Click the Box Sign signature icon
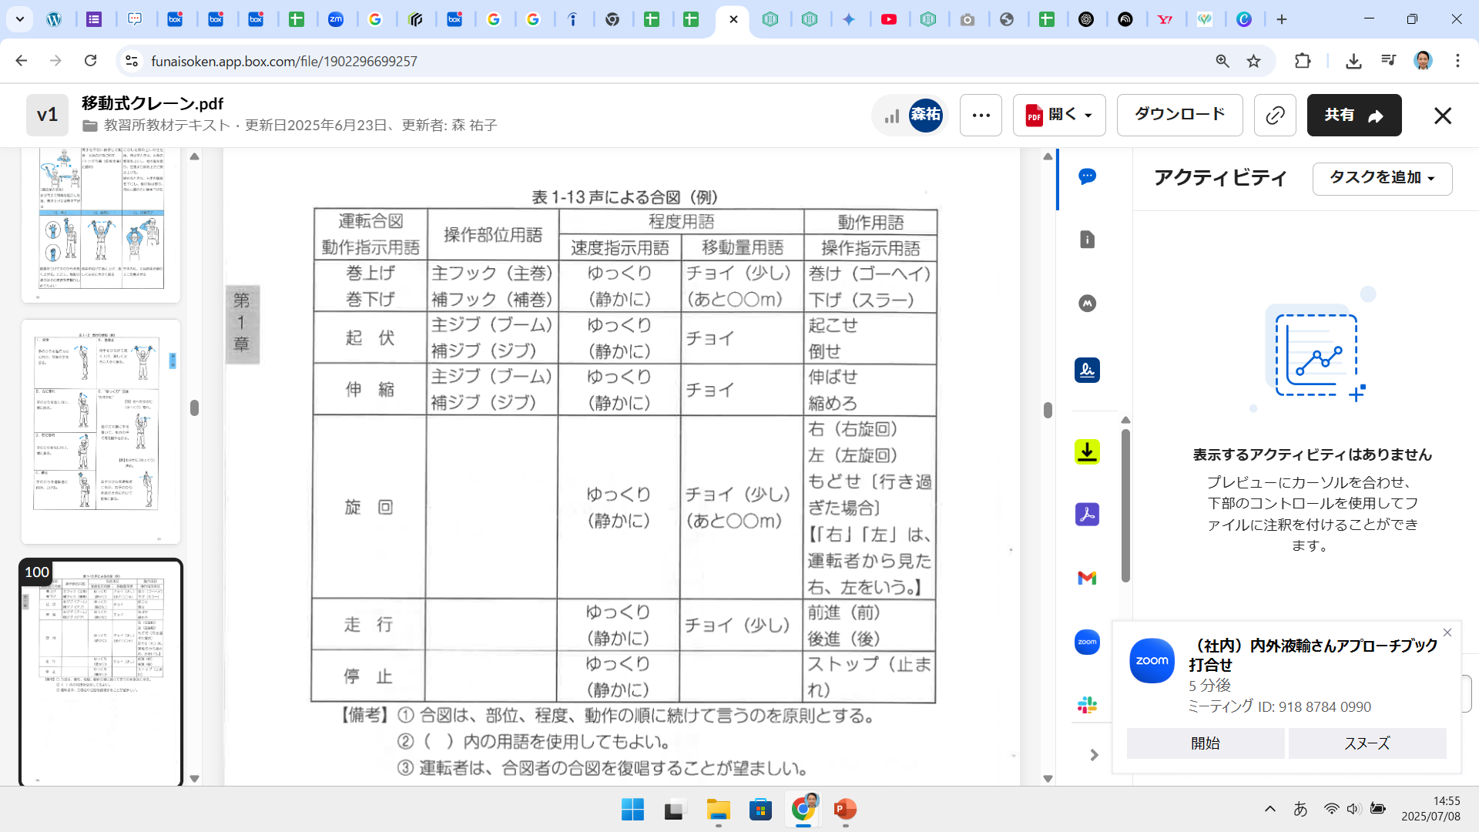The height and width of the screenshot is (832, 1479). pyautogui.click(x=1087, y=371)
